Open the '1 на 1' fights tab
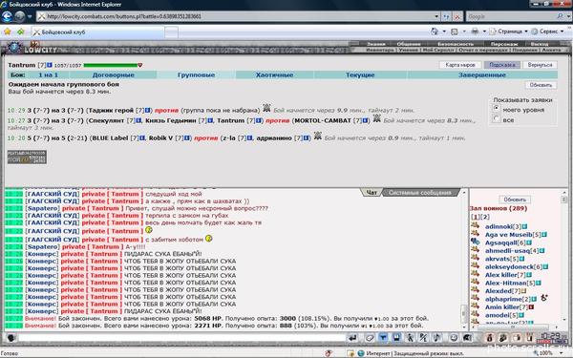 click(49, 74)
